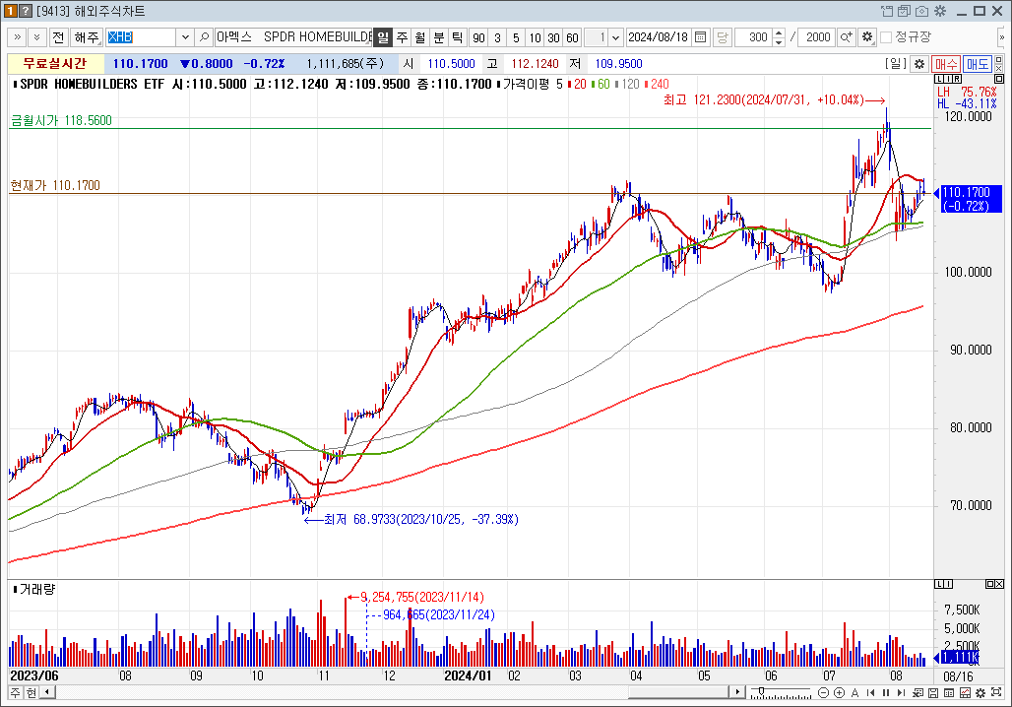This screenshot has height=707, width=1012.
Task: Click the 매도 sell button
Action: (x=977, y=63)
